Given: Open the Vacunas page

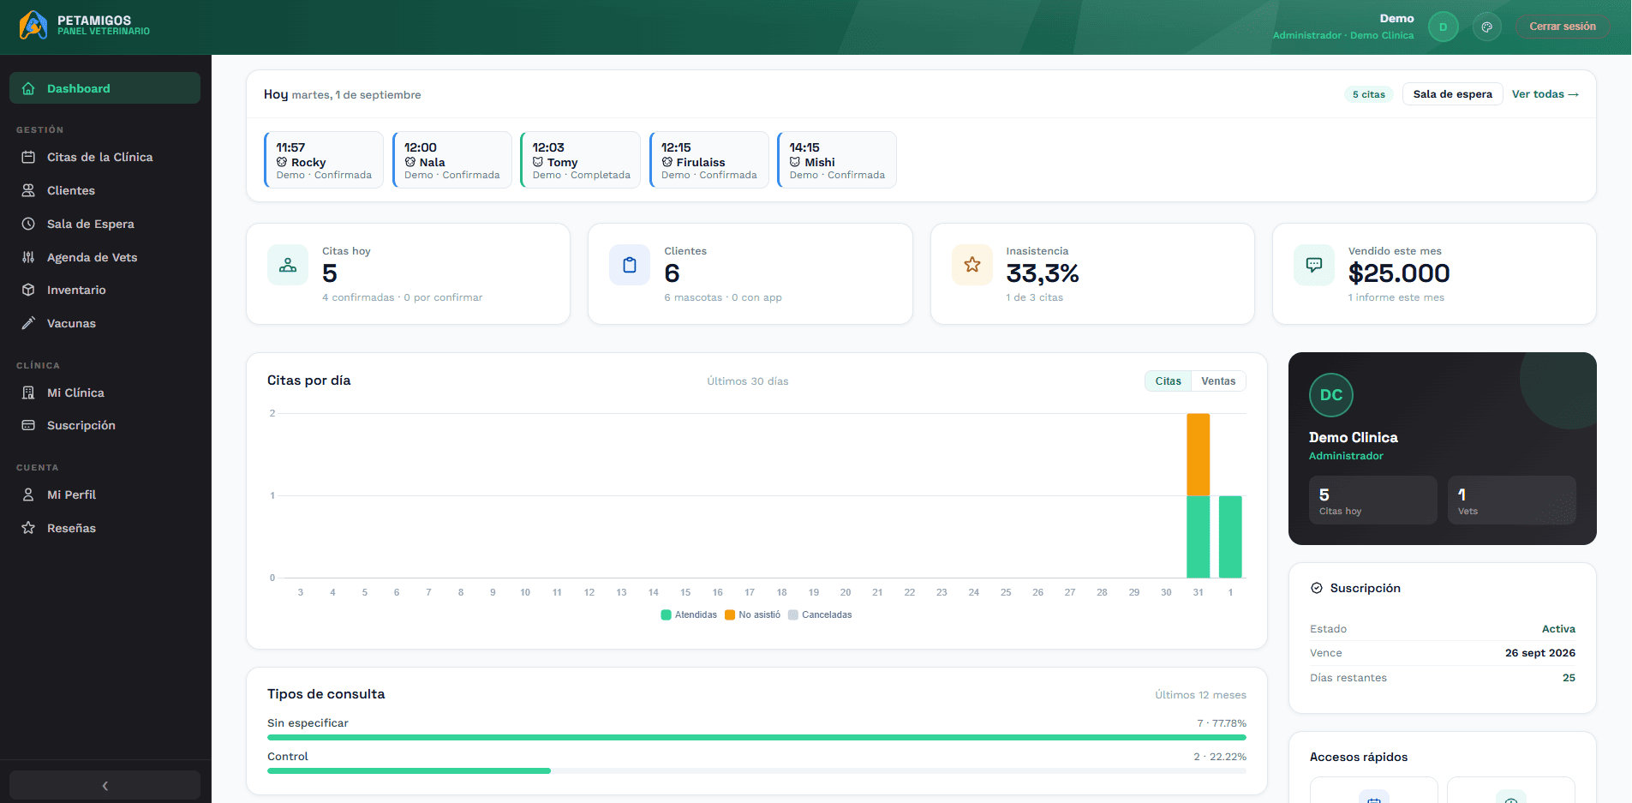Looking at the screenshot, I should point(105,323).
